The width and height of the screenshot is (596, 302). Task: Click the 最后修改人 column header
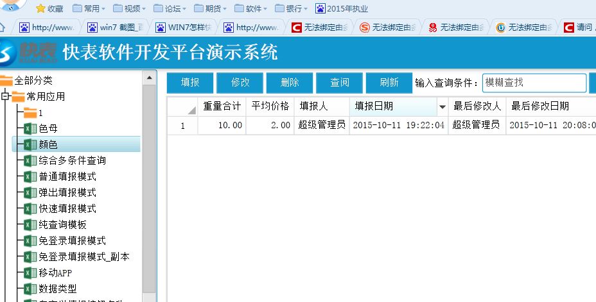[477, 106]
